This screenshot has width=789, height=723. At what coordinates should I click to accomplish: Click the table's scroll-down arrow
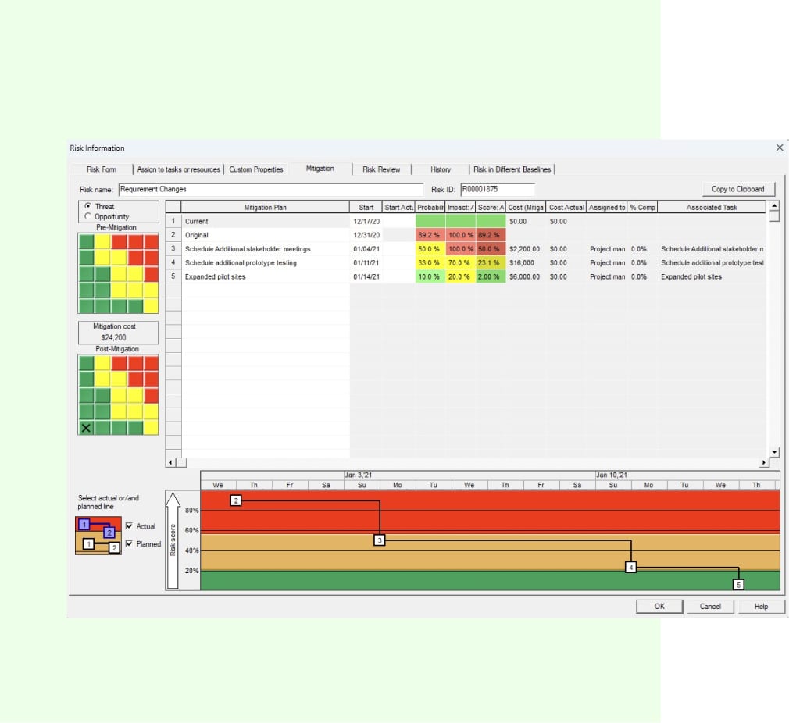click(774, 452)
